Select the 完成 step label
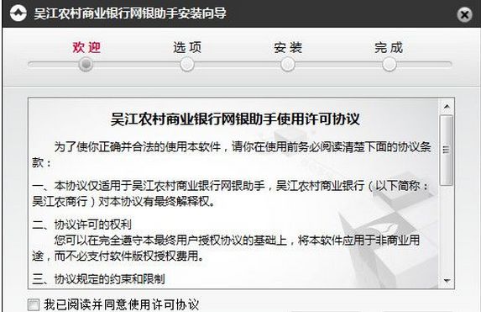 389,48
